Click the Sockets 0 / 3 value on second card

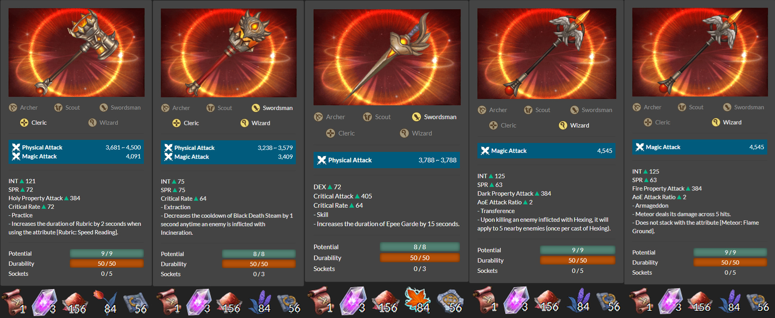(x=259, y=274)
